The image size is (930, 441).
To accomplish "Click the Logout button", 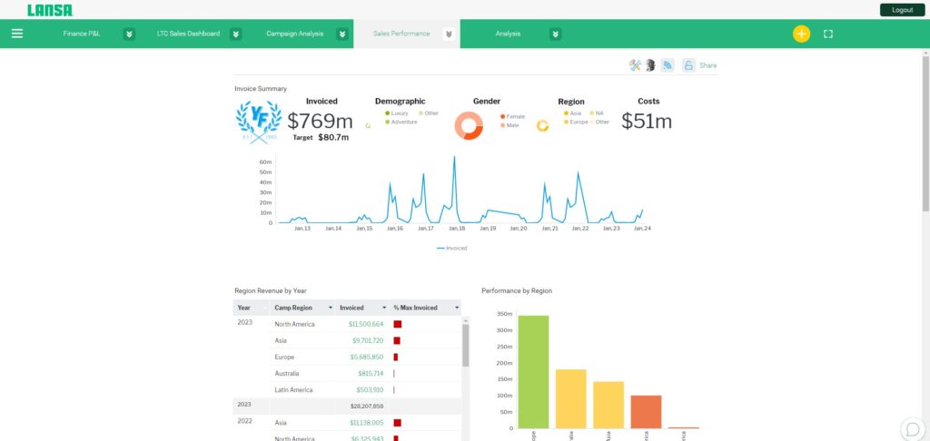I will coord(902,10).
